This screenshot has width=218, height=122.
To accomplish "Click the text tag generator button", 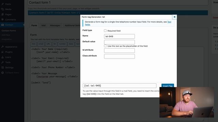I will [33, 44].
